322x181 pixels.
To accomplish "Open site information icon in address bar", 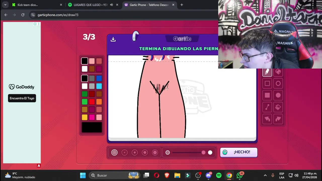I will coord(33,15).
